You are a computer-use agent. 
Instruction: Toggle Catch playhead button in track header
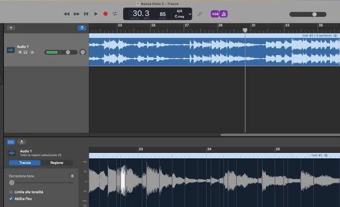point(82,28)
